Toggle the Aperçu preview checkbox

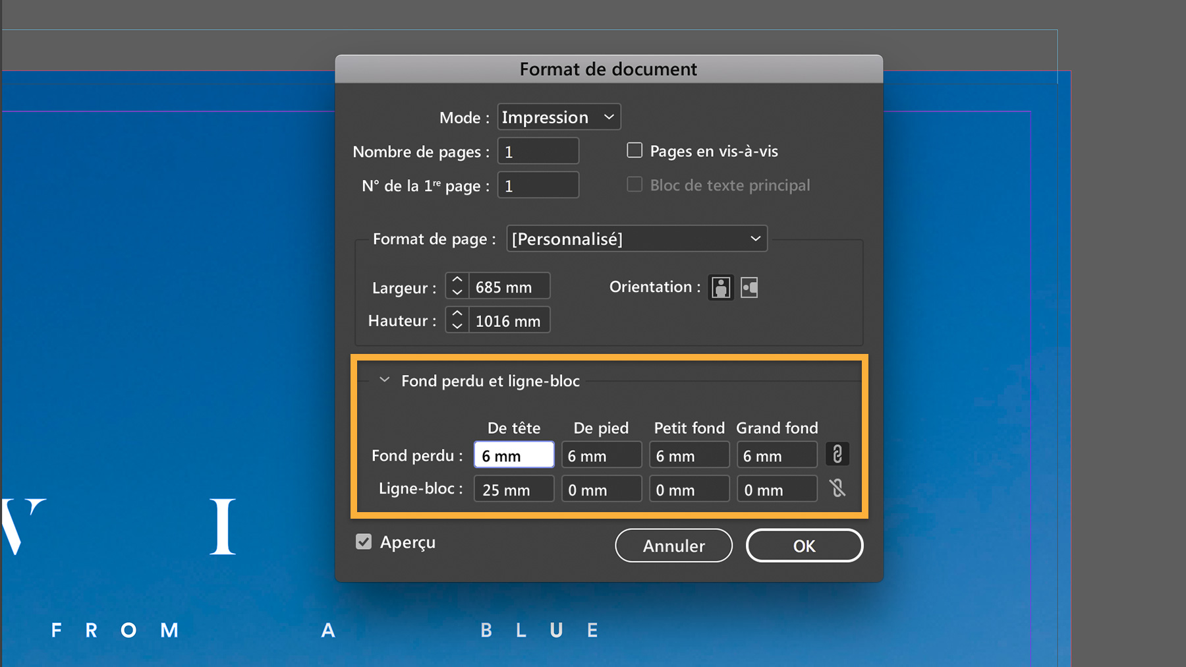point(363,541)
